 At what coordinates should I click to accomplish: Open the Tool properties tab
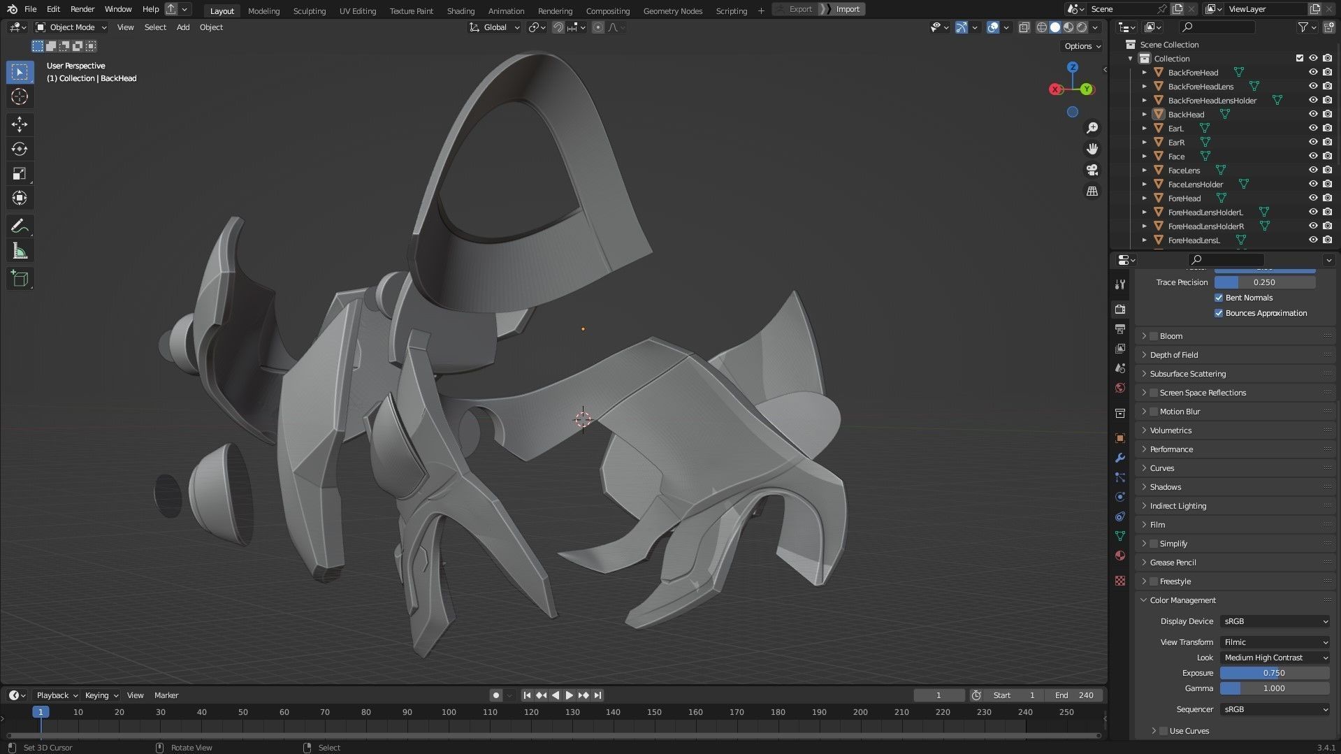[x=1120, y=284]
